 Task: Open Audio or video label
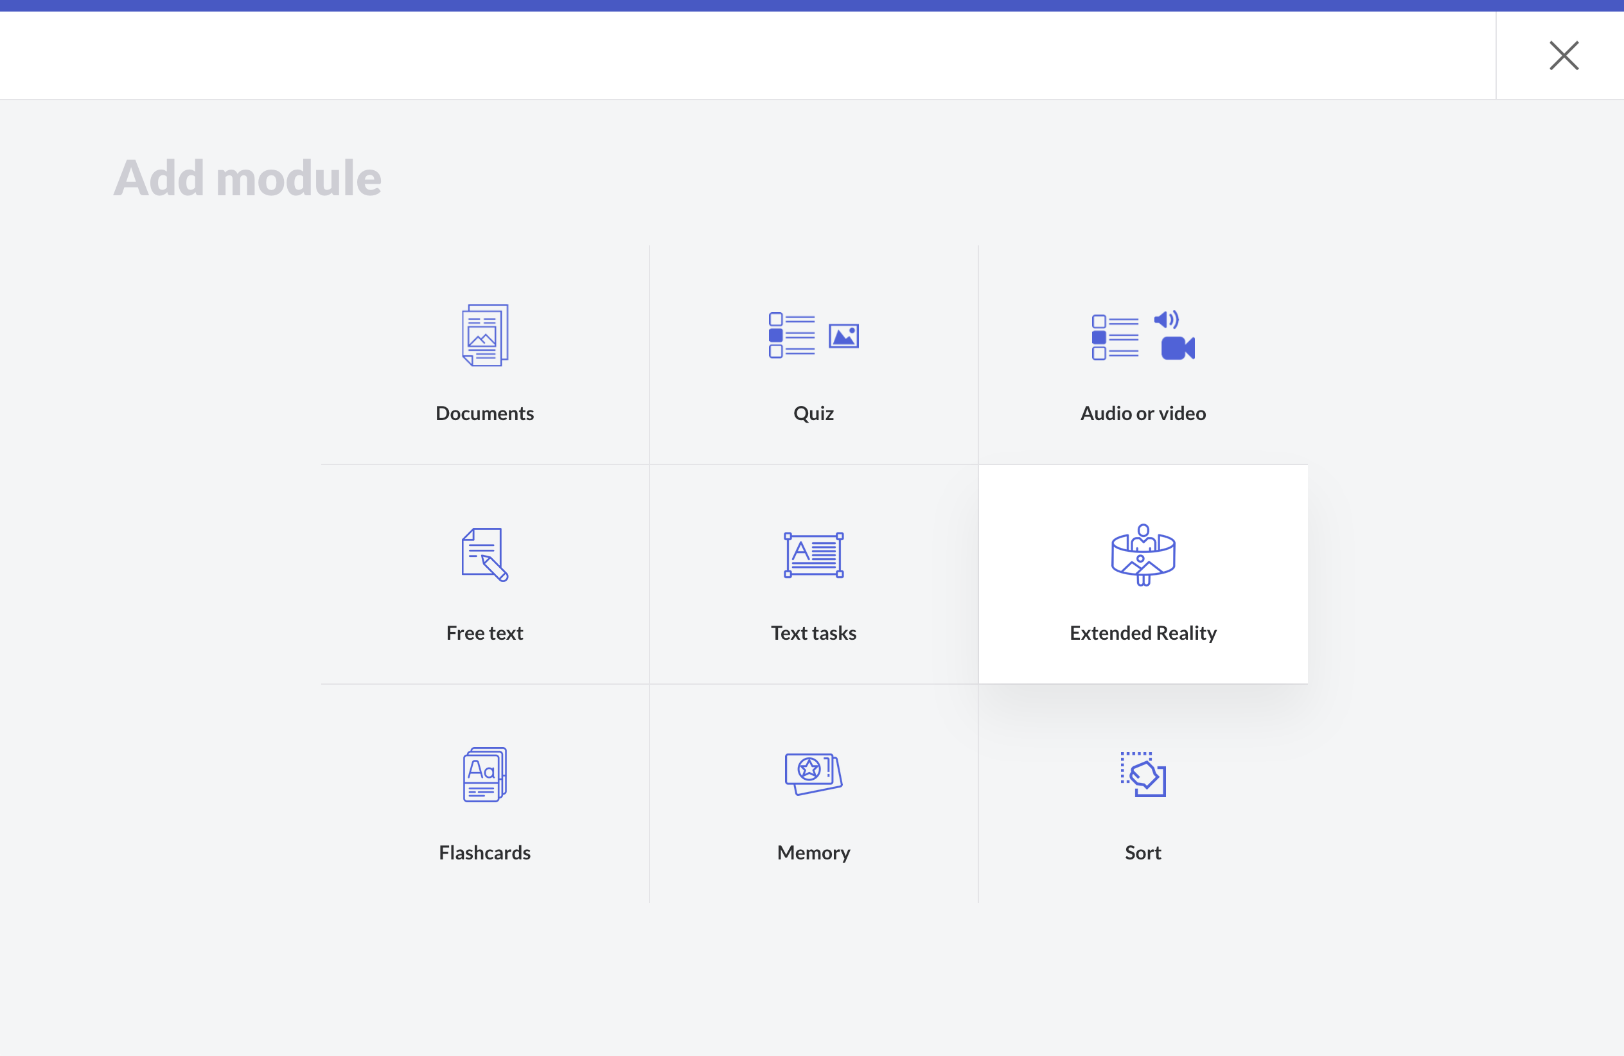coord(1143,414)
